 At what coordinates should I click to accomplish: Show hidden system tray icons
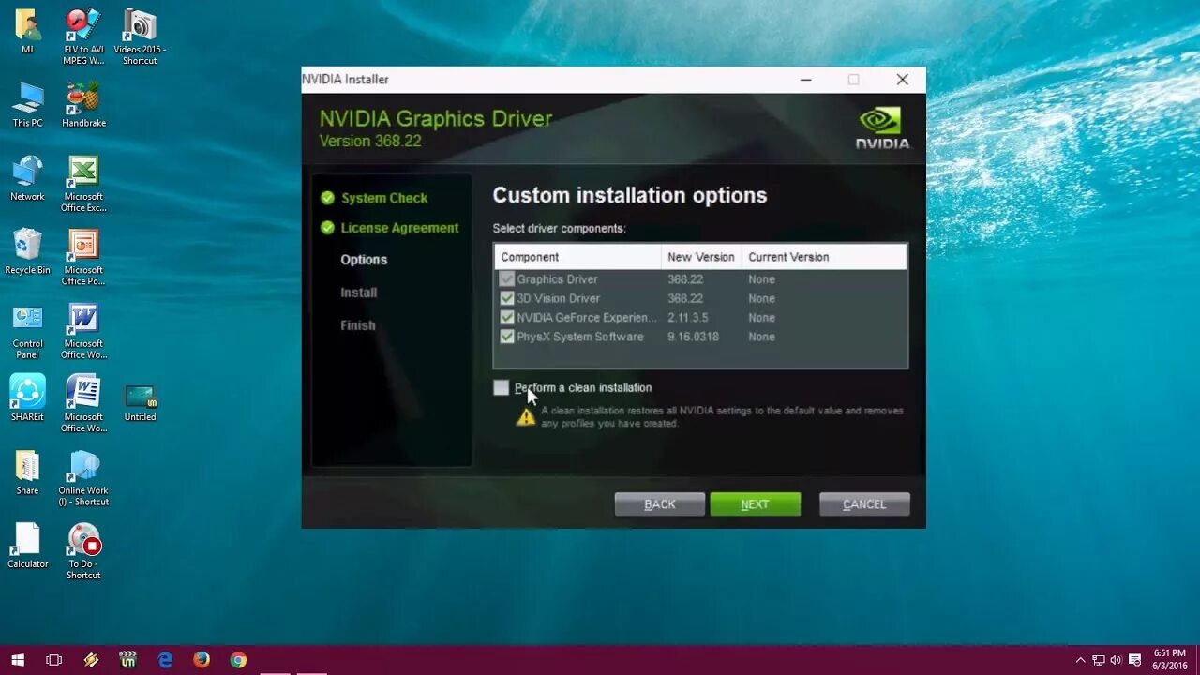[x=1080, y=660]
